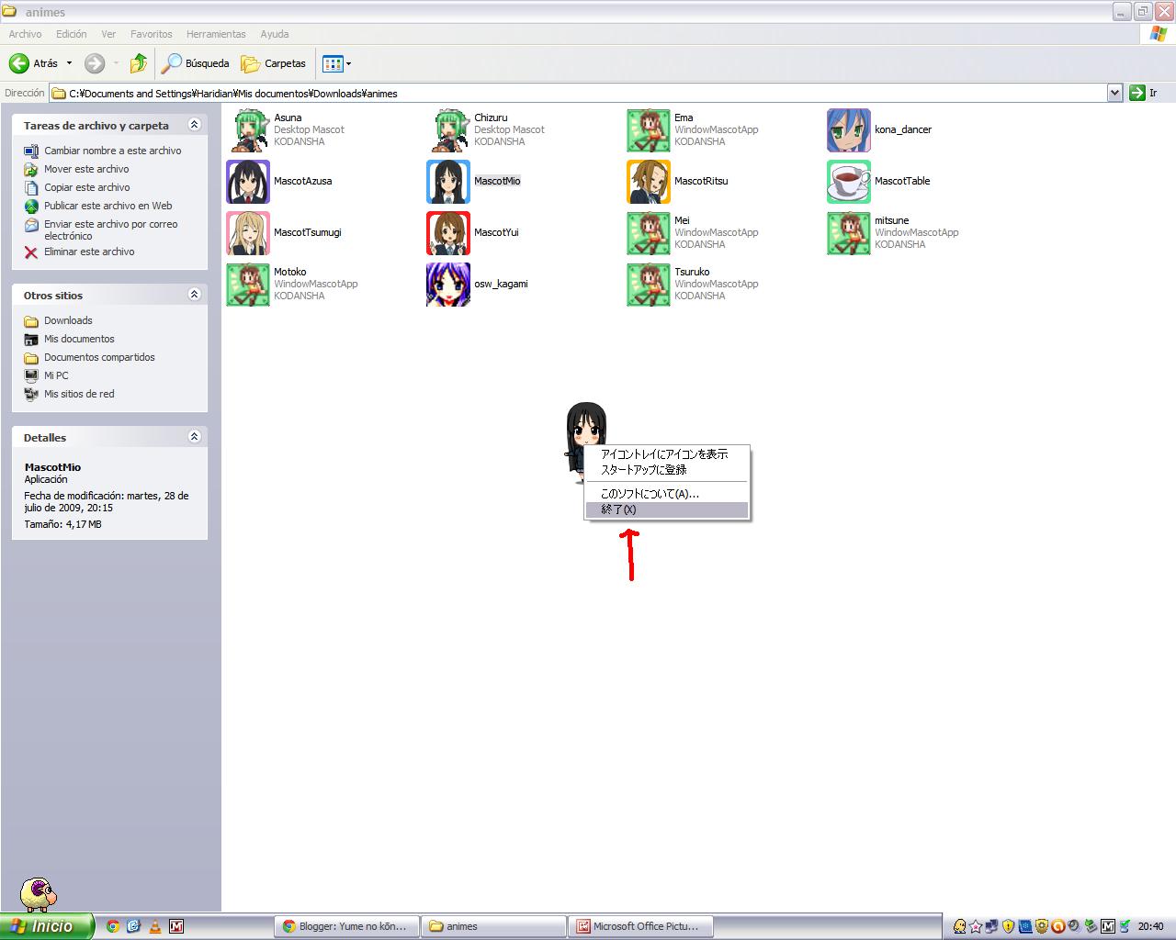Select the kona_dancer file icon
The image size is (1176, 940).
click(849, 130)
